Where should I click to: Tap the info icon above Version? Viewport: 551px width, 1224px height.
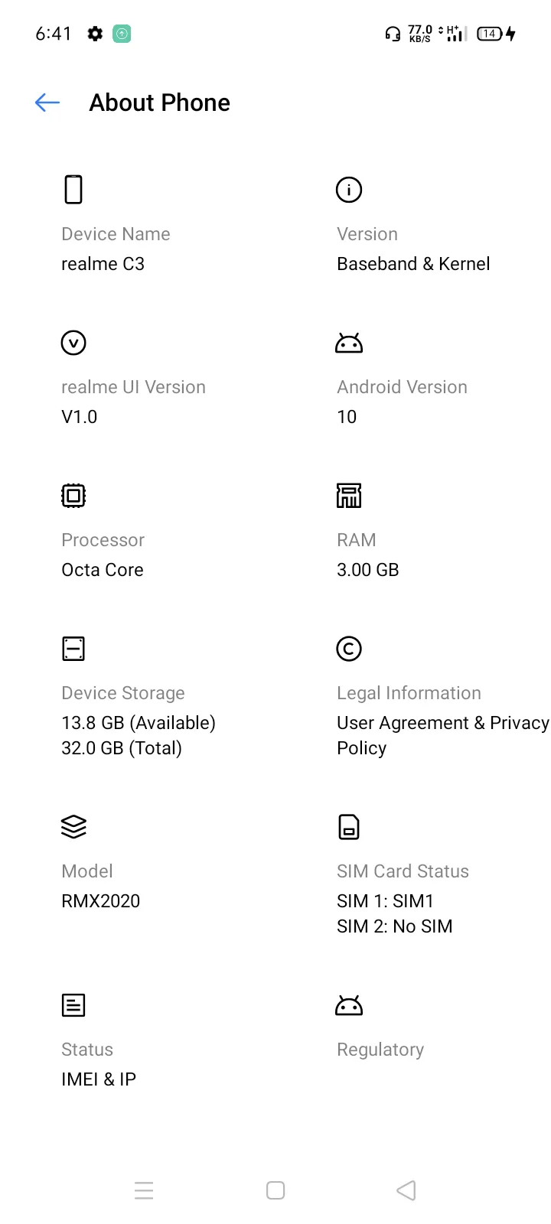pyautogui.click(x=349, y=190)
